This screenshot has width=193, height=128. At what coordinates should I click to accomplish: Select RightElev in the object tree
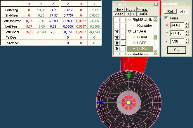click(145, 26)
